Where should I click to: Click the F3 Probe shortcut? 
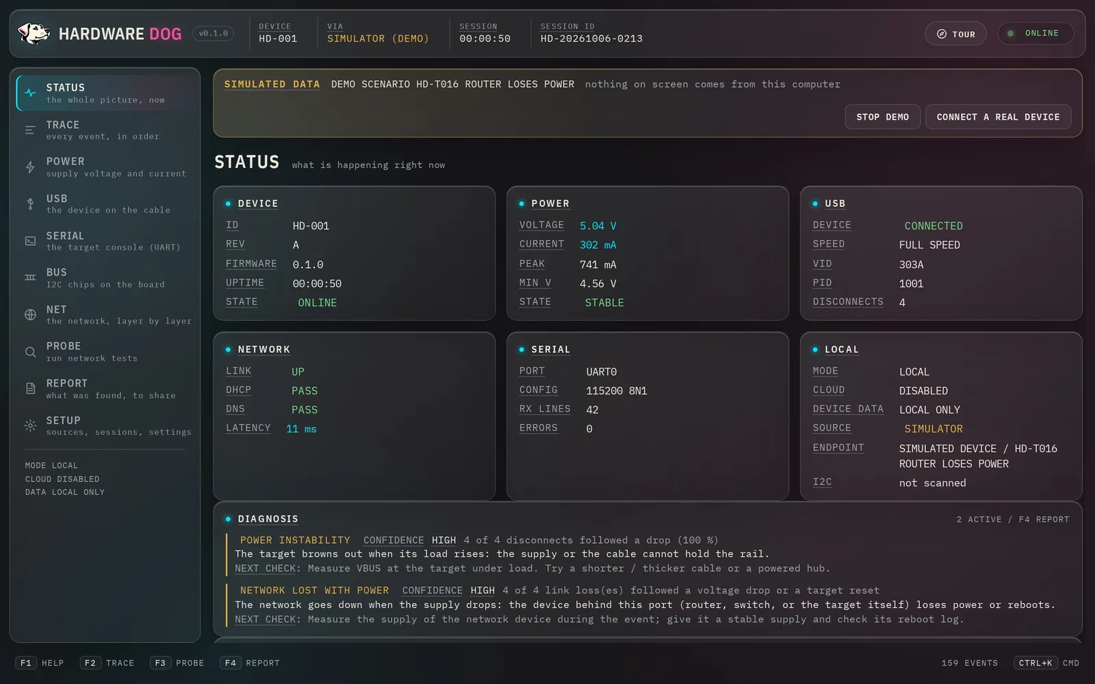(177, 663)
